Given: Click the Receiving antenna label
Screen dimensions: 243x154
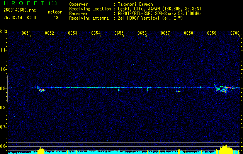Looking at the screenshot, I should [x=89, y=18].
